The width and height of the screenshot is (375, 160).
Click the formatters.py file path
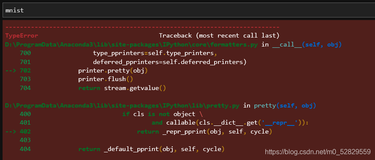click(x=131, y=45)
